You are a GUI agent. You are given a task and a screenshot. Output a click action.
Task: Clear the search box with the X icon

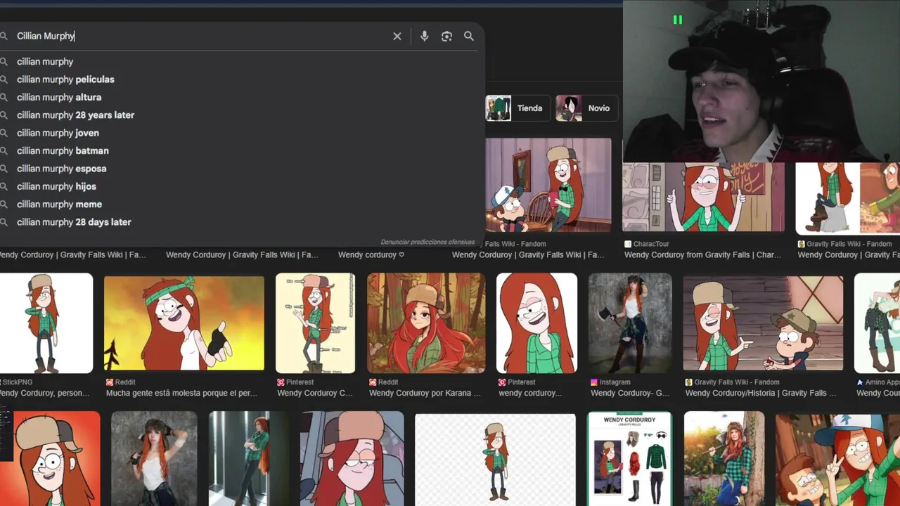click(397, 36)
